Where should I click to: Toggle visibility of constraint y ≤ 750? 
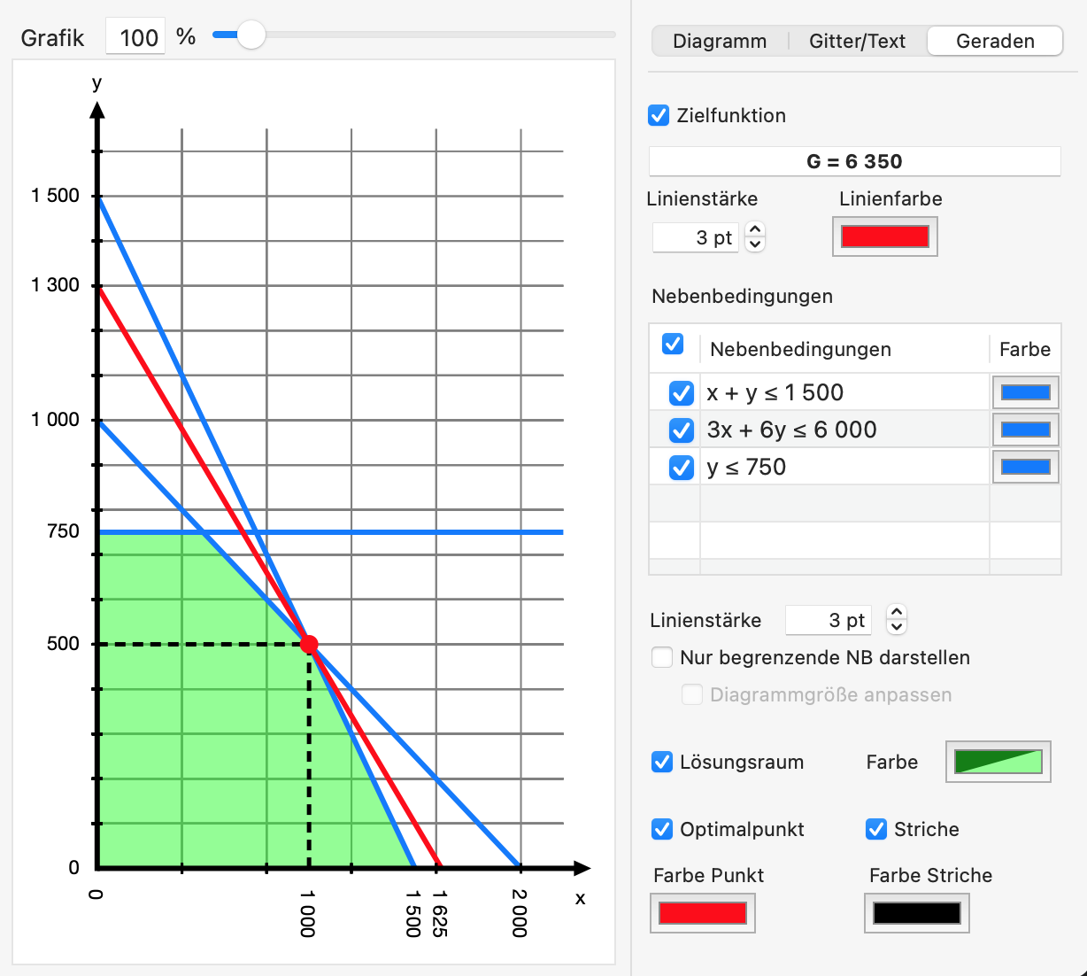click(x=681, y=467)
